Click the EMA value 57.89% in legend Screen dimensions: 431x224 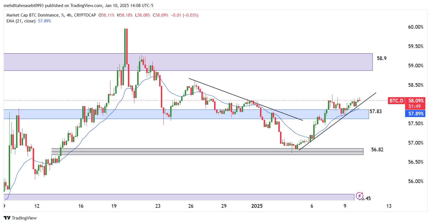pyautogui.click(x=45, y=21)
